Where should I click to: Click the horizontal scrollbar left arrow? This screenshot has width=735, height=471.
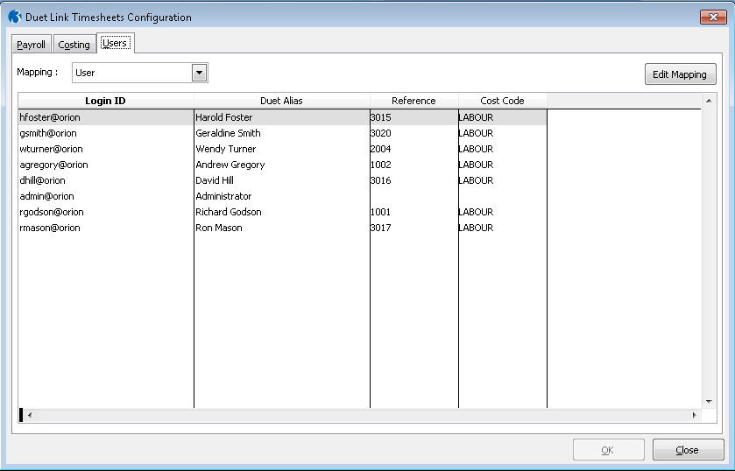tap(30, 415)
